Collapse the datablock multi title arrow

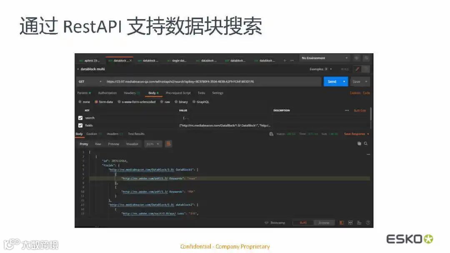coord(78,69)
